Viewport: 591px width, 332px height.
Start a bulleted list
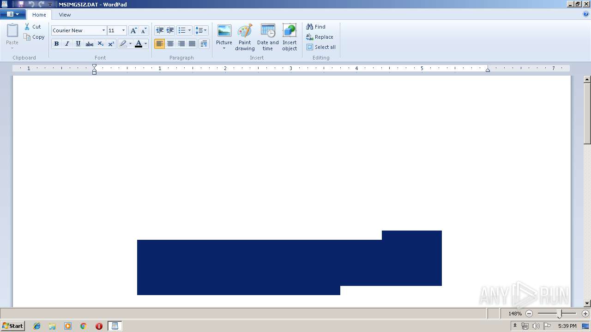pos(182,30)
